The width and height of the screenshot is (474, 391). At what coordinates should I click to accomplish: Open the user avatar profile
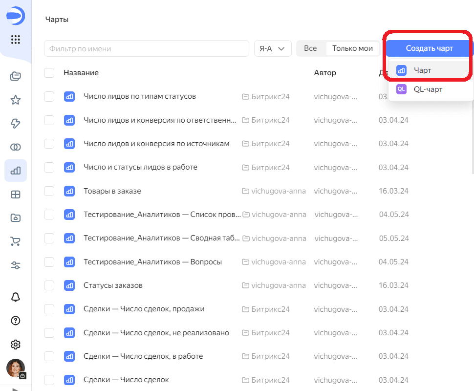tap(16, 369)
